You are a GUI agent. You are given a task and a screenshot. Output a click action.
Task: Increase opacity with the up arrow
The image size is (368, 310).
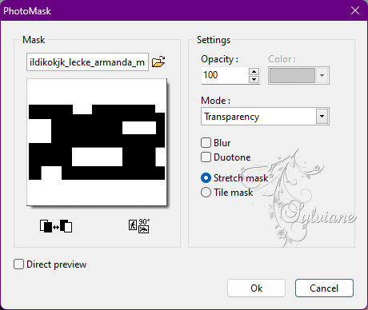pyautogui.click(x=254, y=71)
